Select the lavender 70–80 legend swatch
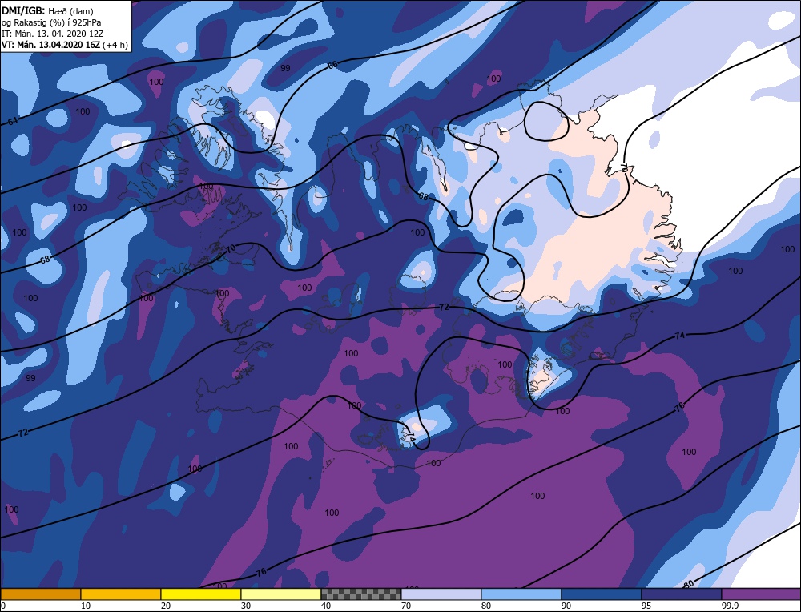Image resolution: width=801 pixels, height=612 pixels. [441, 594]
